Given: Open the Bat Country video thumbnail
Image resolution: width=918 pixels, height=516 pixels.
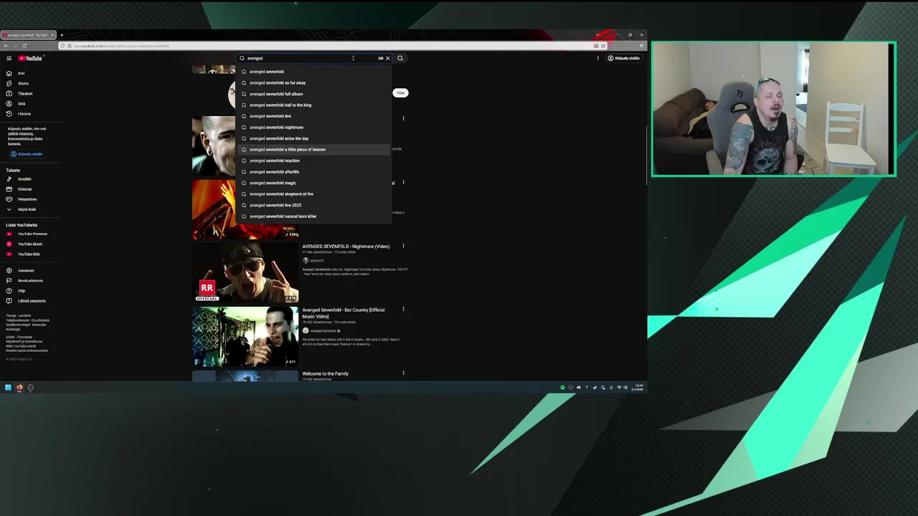Looking at the screenshot, I should (245, 337).
